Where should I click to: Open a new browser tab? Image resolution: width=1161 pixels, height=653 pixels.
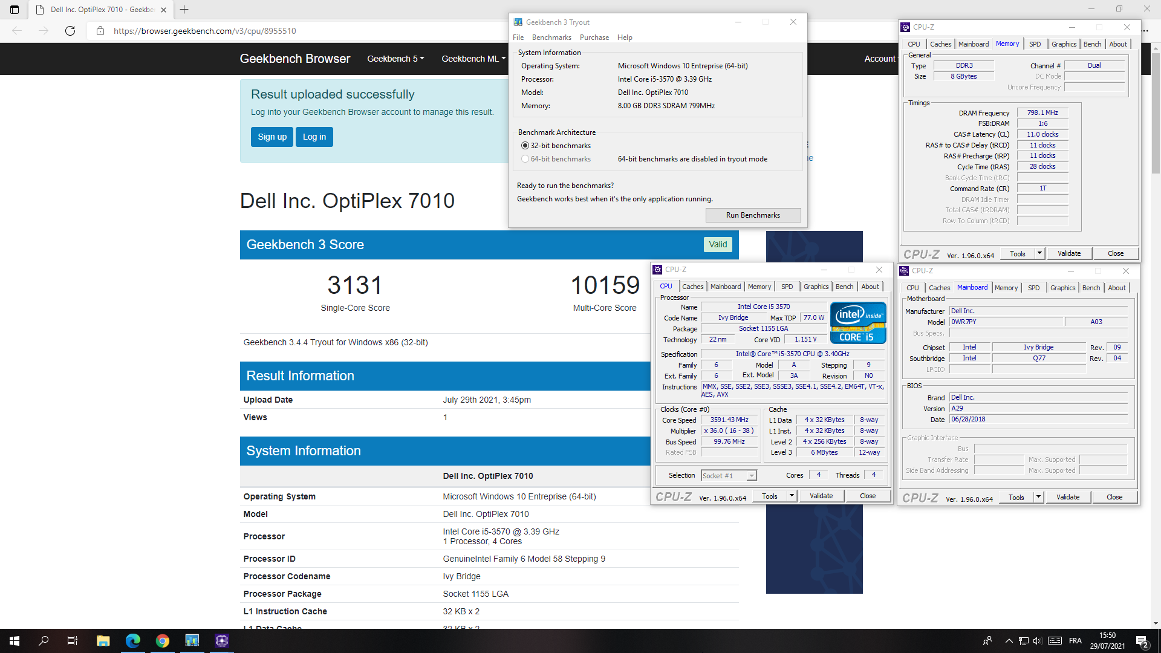184,10
